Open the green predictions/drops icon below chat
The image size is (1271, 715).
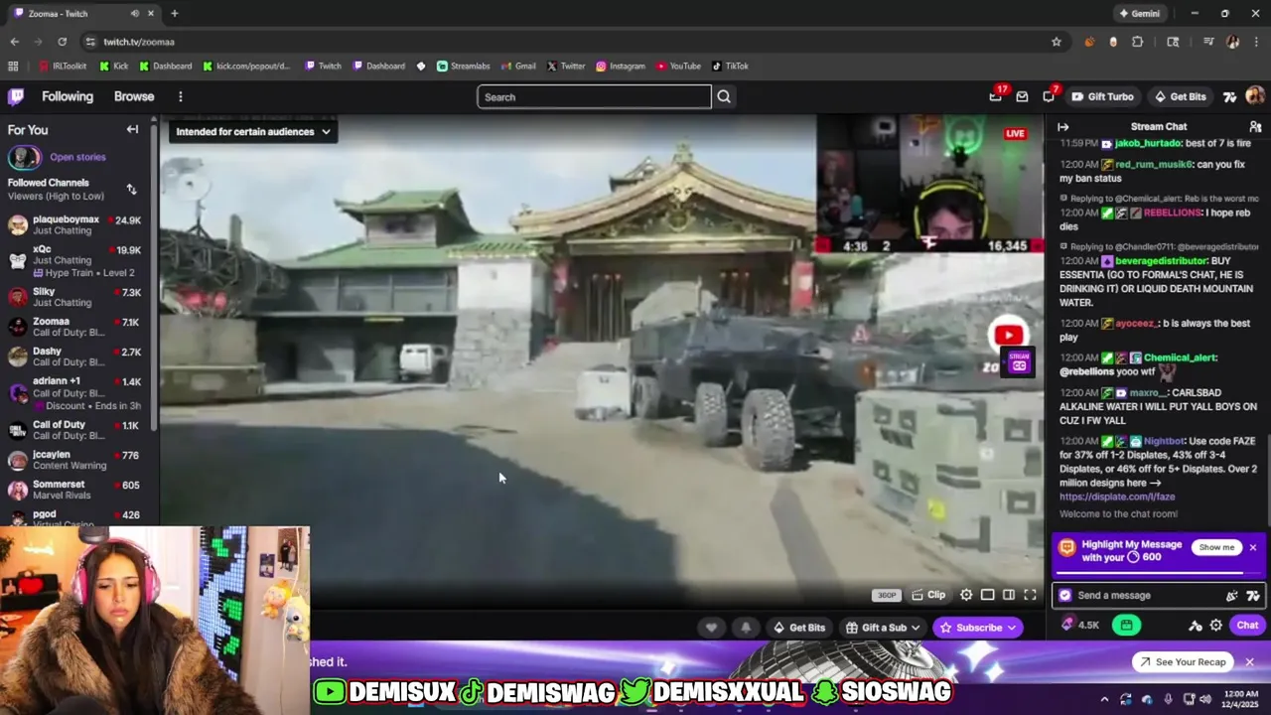(x=1126, y=625)
